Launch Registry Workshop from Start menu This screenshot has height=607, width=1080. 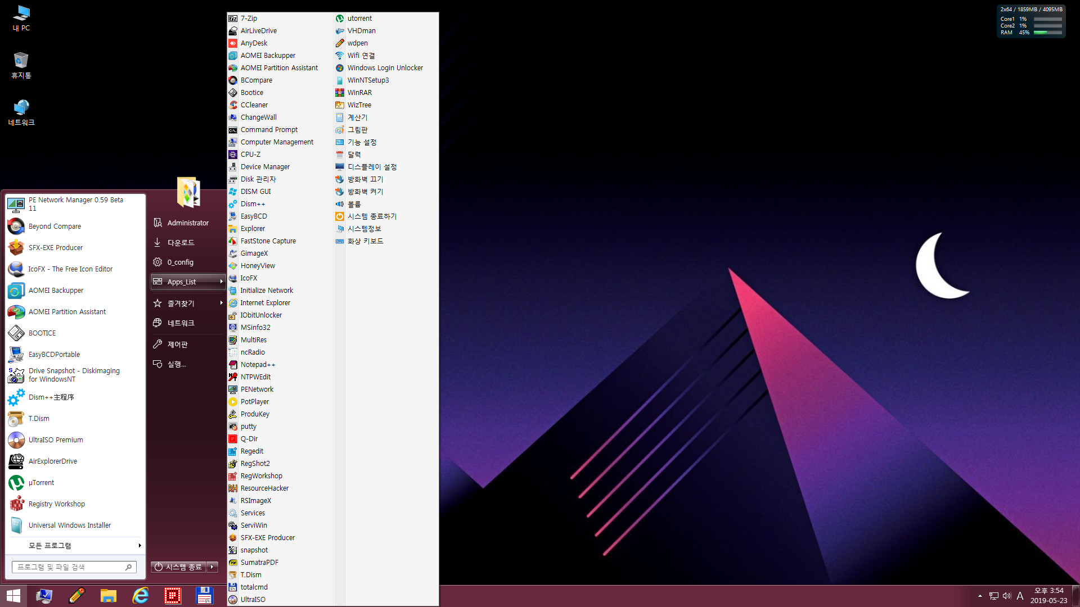75,504
